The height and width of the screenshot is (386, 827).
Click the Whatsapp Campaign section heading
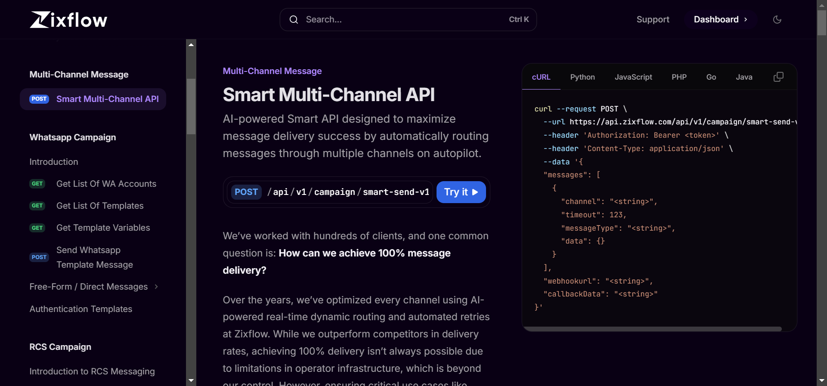click(73, 137)
